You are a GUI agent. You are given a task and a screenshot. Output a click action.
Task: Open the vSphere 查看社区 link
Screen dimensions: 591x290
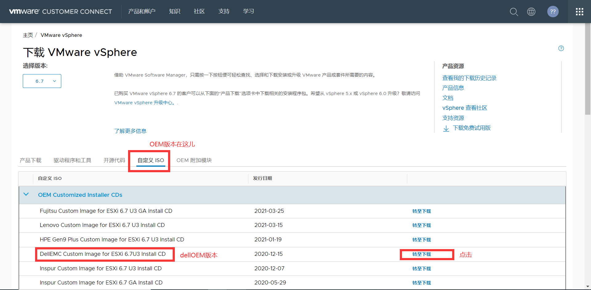[x=464, y=108]
